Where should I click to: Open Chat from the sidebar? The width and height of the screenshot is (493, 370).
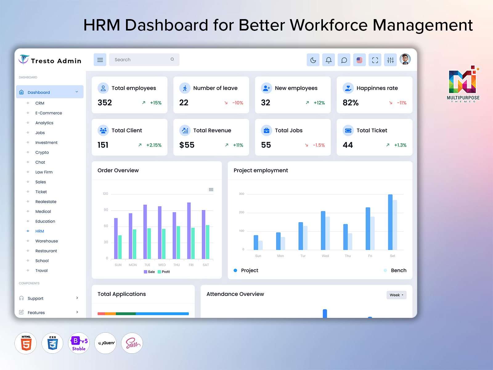(40, 162)
